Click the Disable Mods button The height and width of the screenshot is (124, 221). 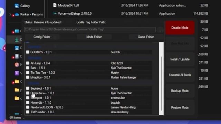tap(180, 28)
